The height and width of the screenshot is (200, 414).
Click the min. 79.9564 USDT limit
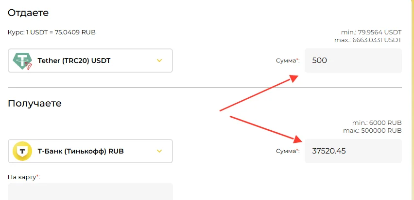[371, 32]
